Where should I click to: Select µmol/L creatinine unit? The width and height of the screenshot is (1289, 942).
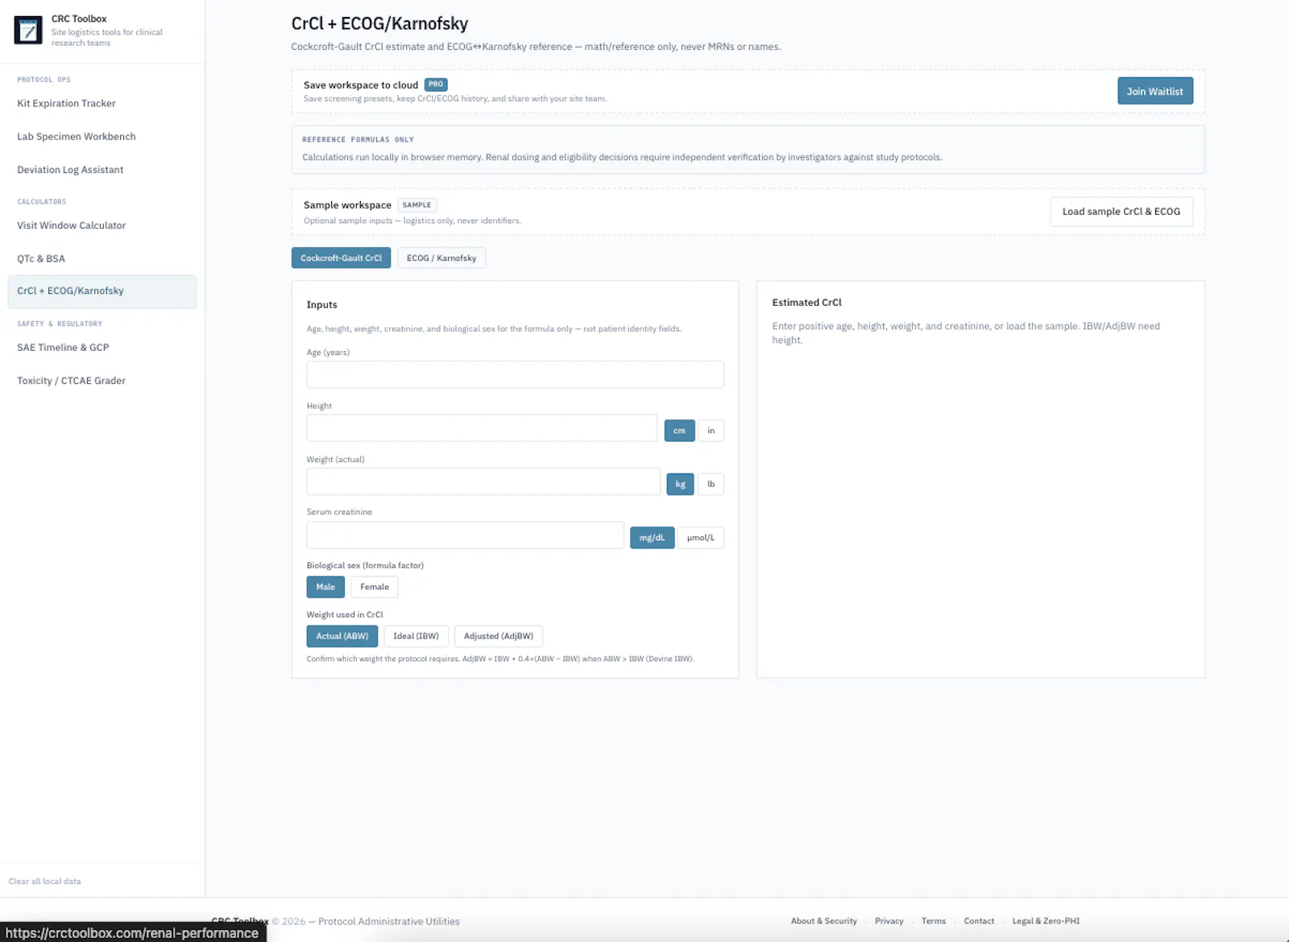pyautogui.click(x=700, y=538)
